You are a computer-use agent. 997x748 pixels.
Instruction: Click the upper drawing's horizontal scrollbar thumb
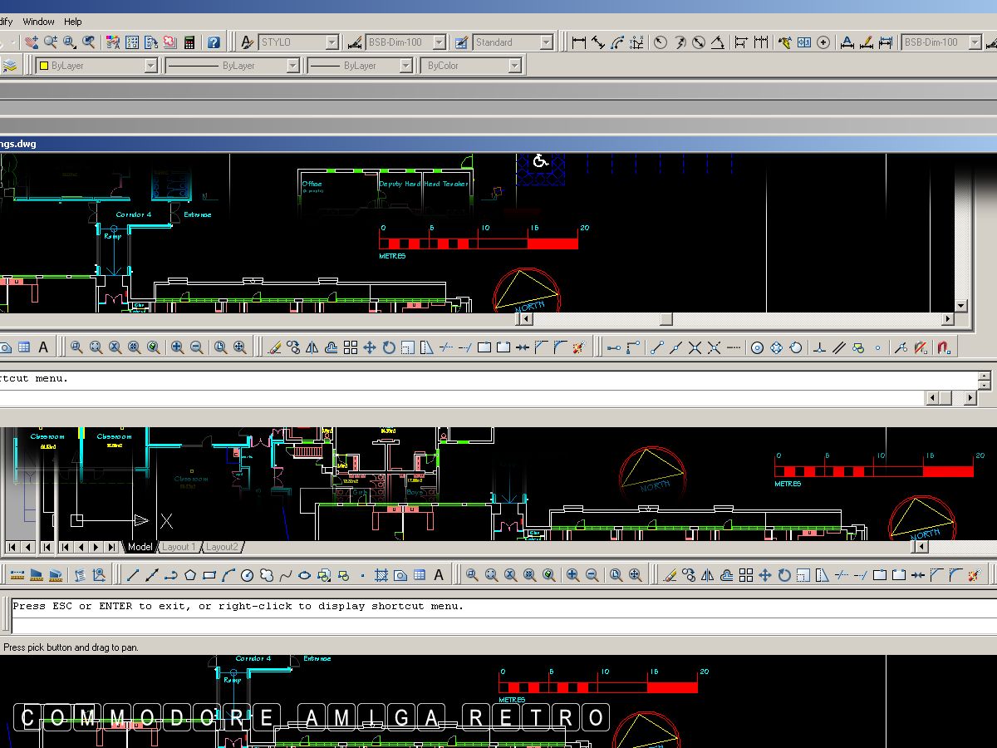(665, 320)
